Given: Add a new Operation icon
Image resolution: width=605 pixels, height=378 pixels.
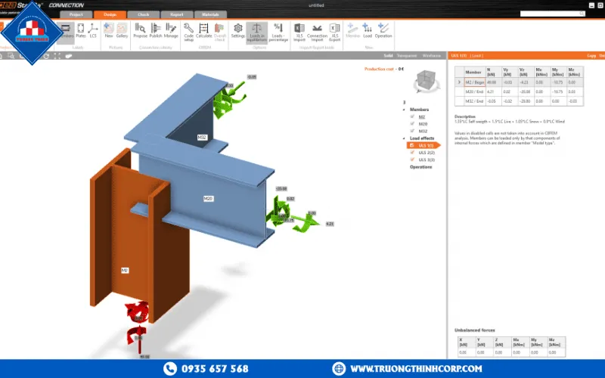Looking at the screenshot, I should coord(383,30).
